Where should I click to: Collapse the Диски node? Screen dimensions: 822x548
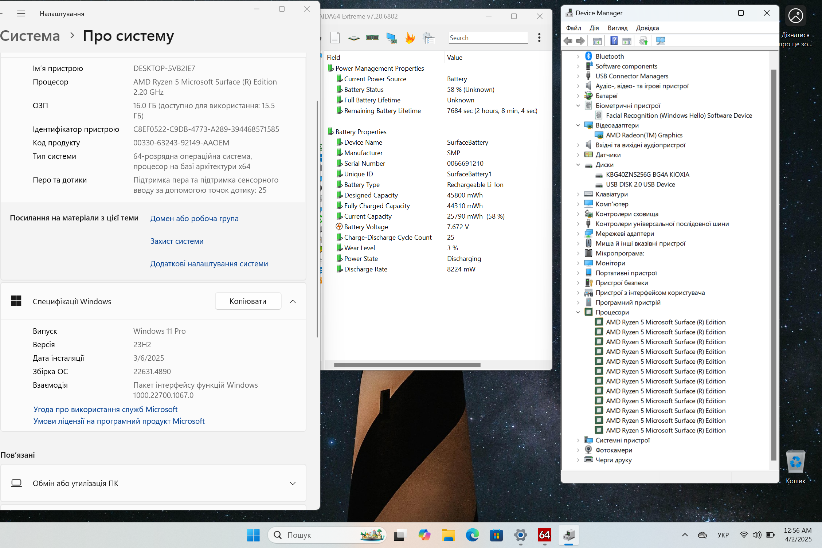click(578, 165)
